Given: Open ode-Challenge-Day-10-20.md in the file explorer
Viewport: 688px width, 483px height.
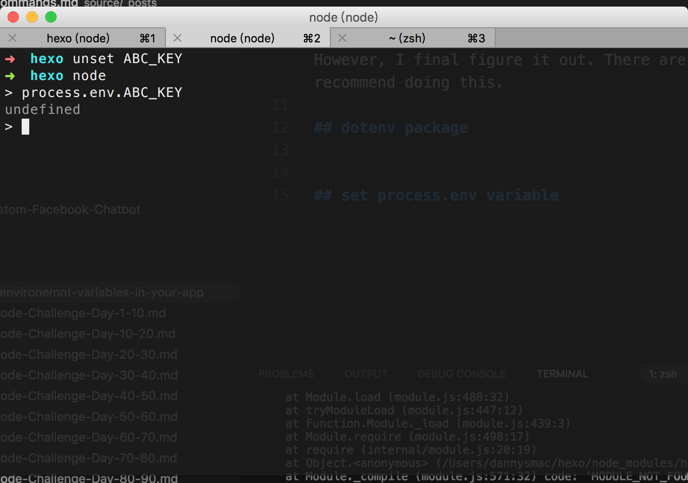Looking at the screenshot, I should tap(88, 334).
